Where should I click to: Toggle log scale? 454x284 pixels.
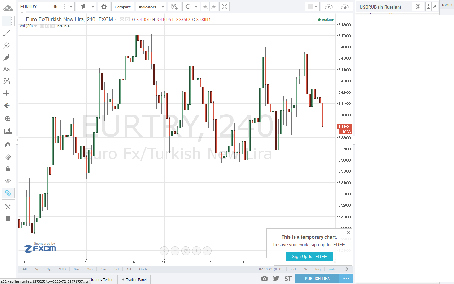pyautogui.click(x=318, y=269)
